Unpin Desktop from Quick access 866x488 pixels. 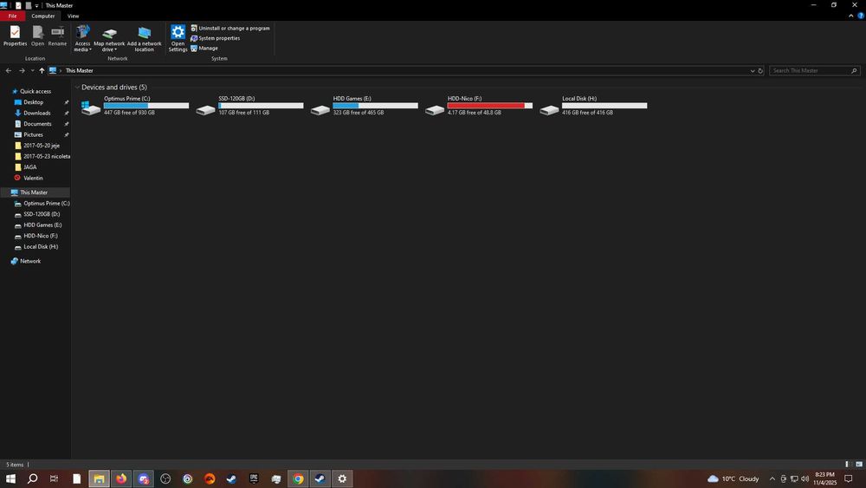(67, 102)
